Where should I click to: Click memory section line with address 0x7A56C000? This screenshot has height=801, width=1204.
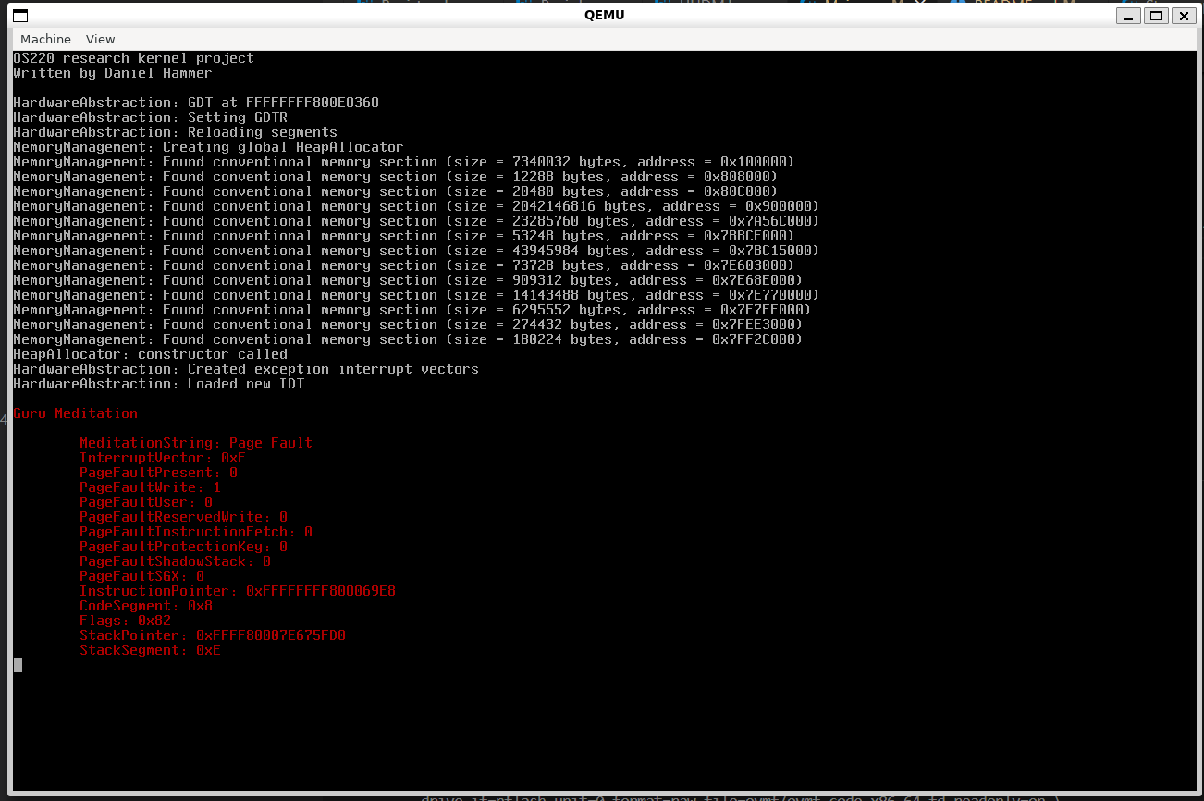(x=416, y=221)
